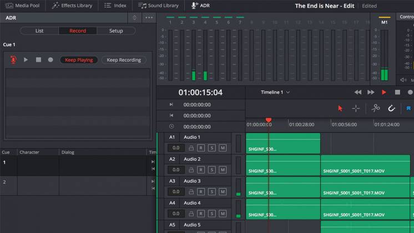Set cue 1 in point icon
This screenshot has height=233, width=414.
point(153,162)
